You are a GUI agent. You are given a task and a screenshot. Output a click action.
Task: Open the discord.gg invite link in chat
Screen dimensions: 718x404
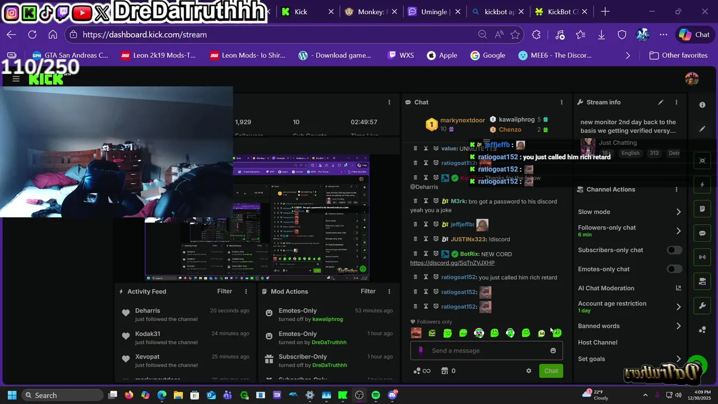(452, 263)
